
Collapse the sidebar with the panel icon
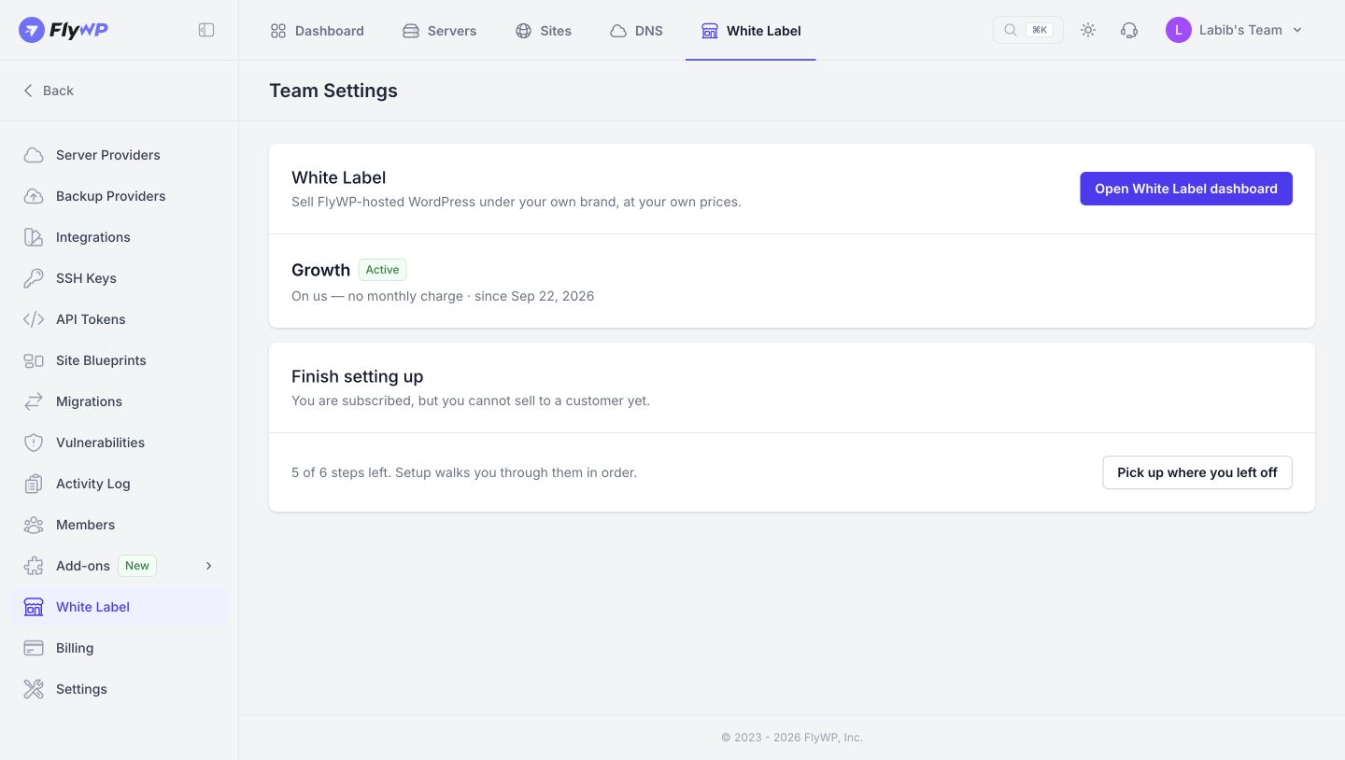point(206,30)
